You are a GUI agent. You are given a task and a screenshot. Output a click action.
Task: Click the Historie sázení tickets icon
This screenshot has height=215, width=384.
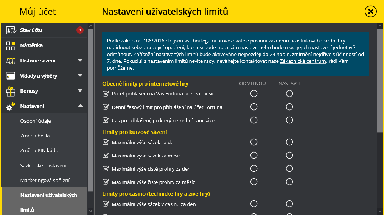pyautogui.click(x=11, y=61)
